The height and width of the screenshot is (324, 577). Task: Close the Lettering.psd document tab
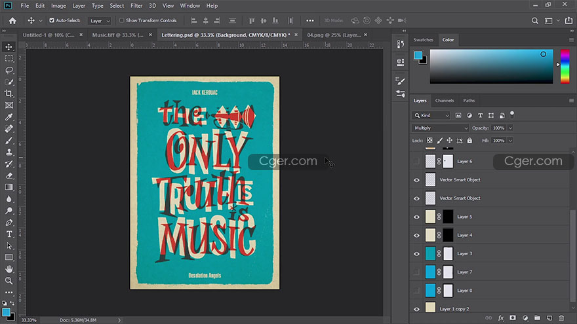point(296,35)
